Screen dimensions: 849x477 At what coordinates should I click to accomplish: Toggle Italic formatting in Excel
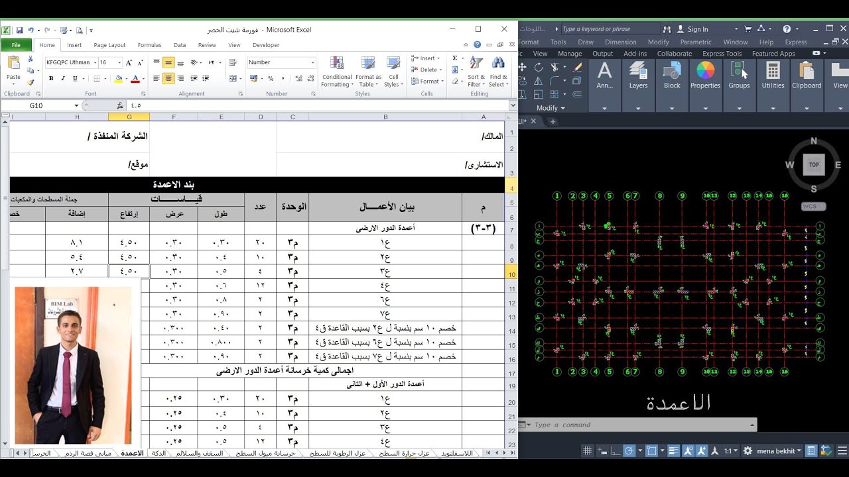point(63,78)
